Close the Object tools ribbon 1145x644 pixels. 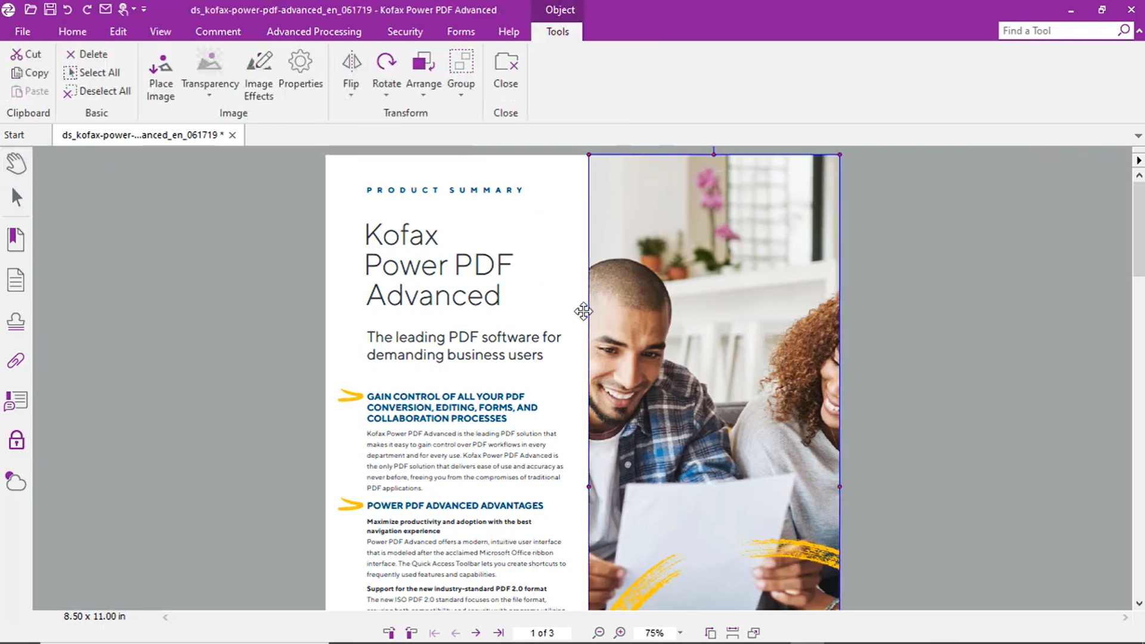point(506,70)
